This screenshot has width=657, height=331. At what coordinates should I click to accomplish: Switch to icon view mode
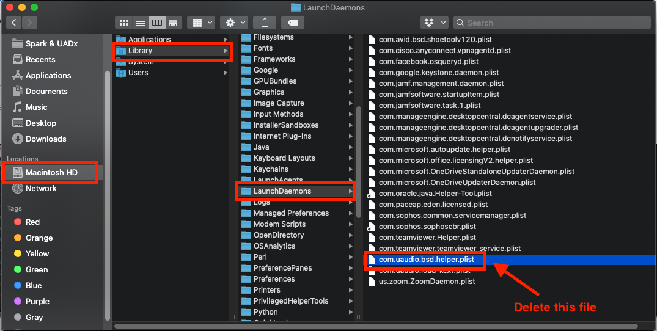tap(124, 23)
